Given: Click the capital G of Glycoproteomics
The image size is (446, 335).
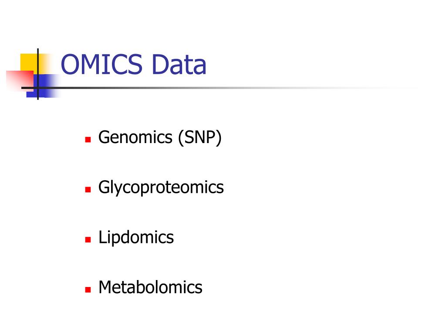Looking at the screenshot, I should coord(104,187).
